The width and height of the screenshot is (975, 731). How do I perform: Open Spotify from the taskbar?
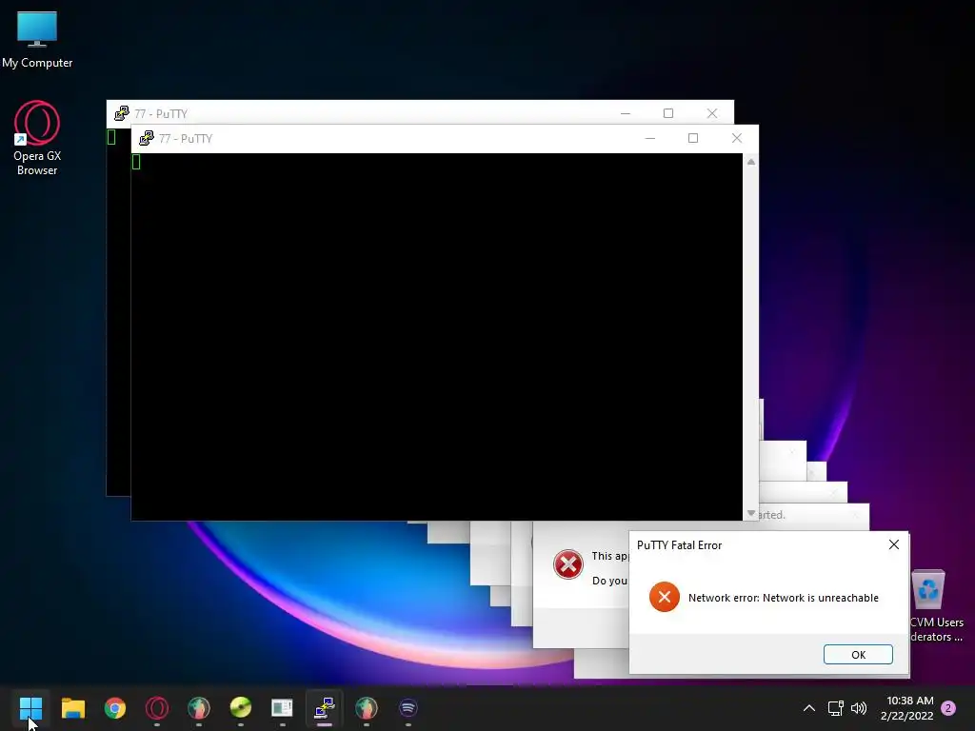click(x=408, y=708)
